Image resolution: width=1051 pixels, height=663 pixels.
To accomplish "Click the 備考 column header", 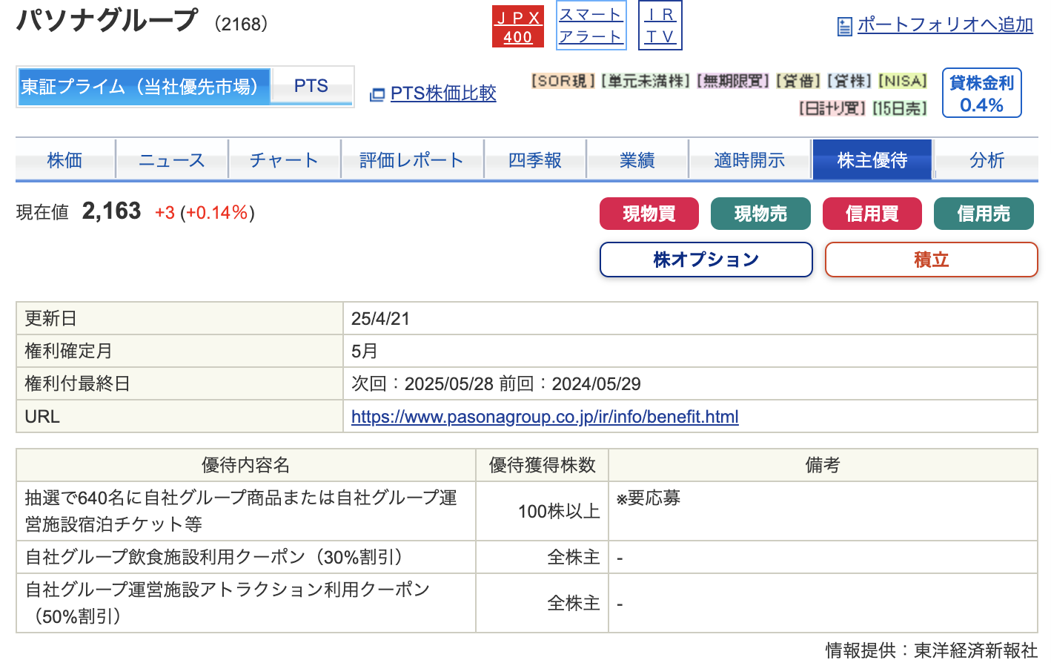I will tap(823, 465).
